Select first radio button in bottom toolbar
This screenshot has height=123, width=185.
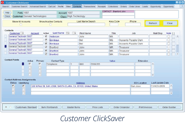pos(6,107)
